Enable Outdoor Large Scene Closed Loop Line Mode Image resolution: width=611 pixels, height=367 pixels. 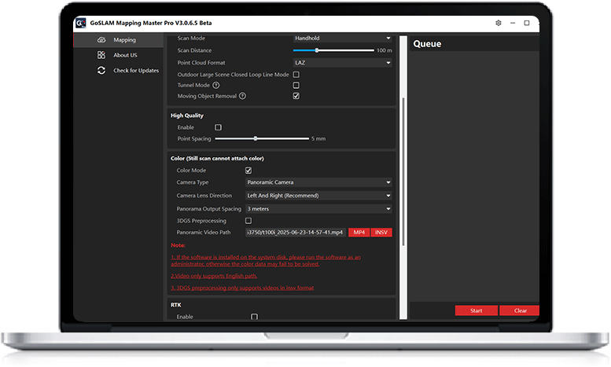click(296, 75)
